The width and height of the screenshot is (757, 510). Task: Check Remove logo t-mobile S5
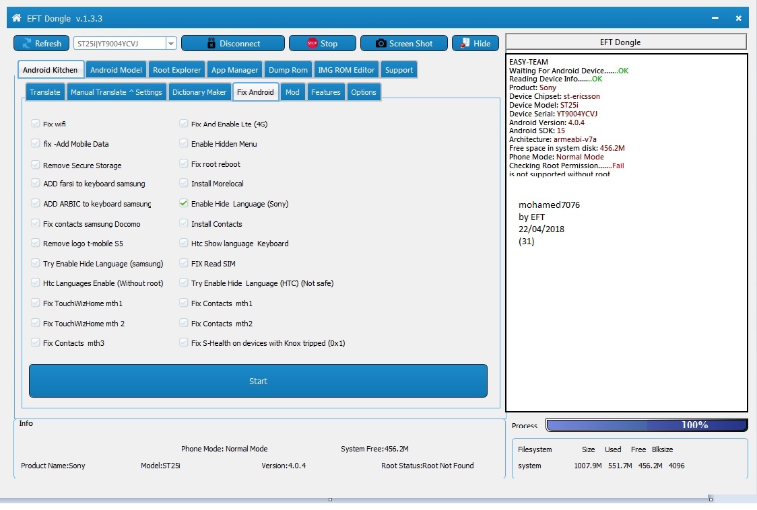(x=35, y=243)
